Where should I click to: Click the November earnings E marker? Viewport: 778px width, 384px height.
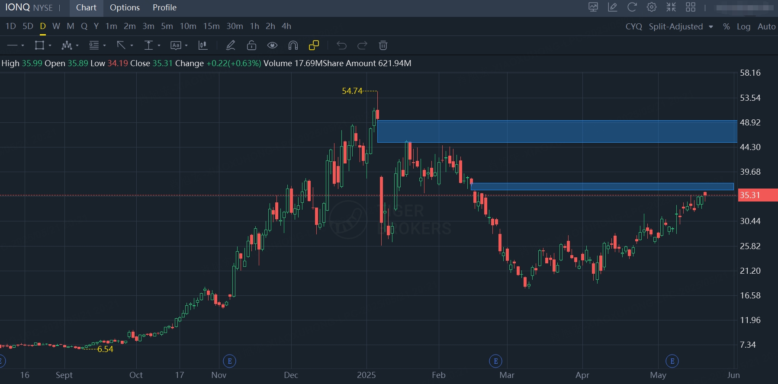230,361
